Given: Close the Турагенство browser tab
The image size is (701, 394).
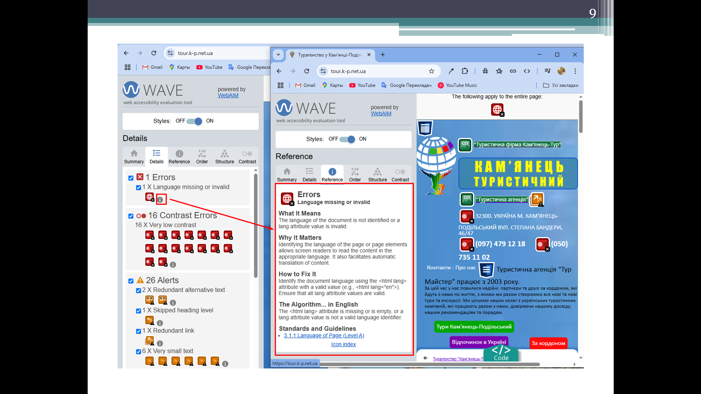Looking at the screenshot, I should [x=369, y=55].
